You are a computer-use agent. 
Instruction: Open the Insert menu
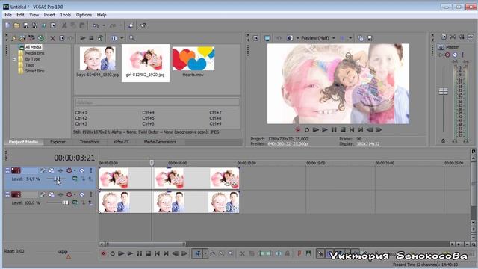pos(49,15)
